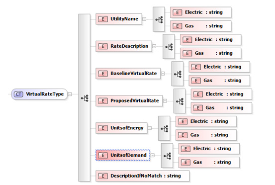The width and height of the screenshot is (275, 185).
Task: Select the RateDescription element
Action: click(x=124, y=46)
